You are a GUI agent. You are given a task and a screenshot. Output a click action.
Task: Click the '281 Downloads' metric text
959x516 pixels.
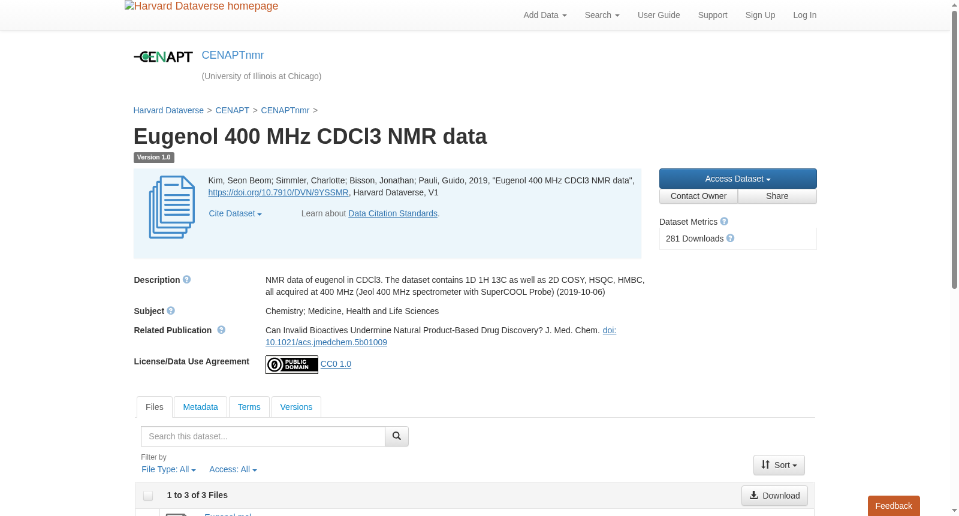[695, 239]
